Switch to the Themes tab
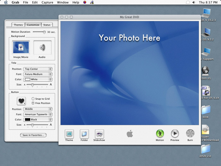 coord(18,25)
